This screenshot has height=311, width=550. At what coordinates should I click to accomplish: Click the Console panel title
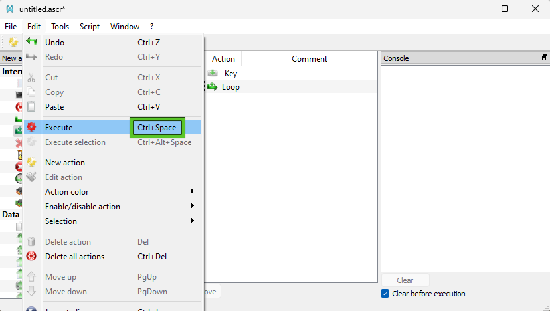click(x=396, y=58)
